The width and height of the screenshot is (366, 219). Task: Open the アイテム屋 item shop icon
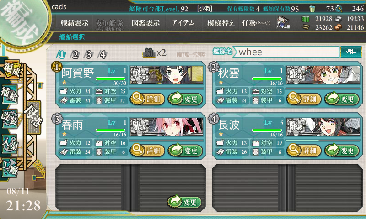pos(283,22)
